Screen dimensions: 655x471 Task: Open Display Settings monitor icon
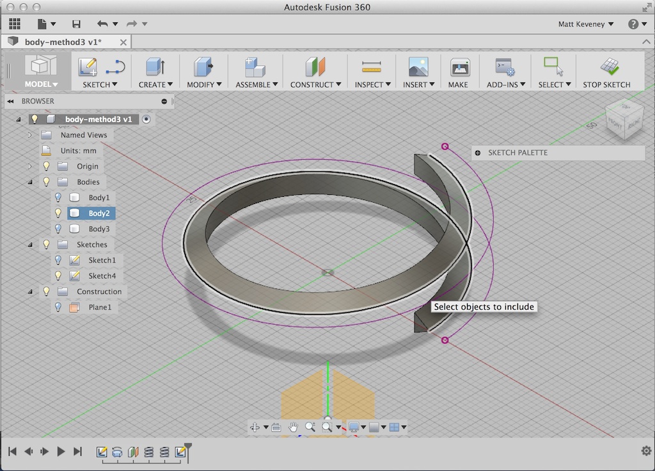[x=354, y=427]
